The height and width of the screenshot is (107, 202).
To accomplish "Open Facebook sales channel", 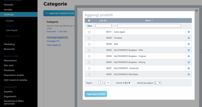I will [x=9, y=70].
